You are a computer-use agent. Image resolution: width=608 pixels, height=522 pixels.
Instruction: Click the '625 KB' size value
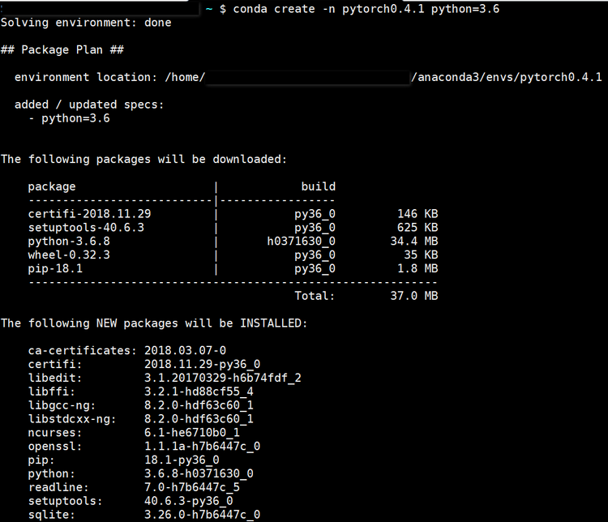pos(417,228)
